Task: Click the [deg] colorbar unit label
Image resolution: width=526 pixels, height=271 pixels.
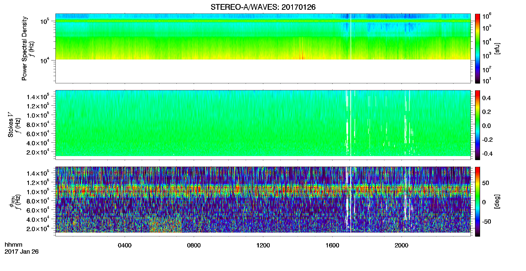Action: 497,201
